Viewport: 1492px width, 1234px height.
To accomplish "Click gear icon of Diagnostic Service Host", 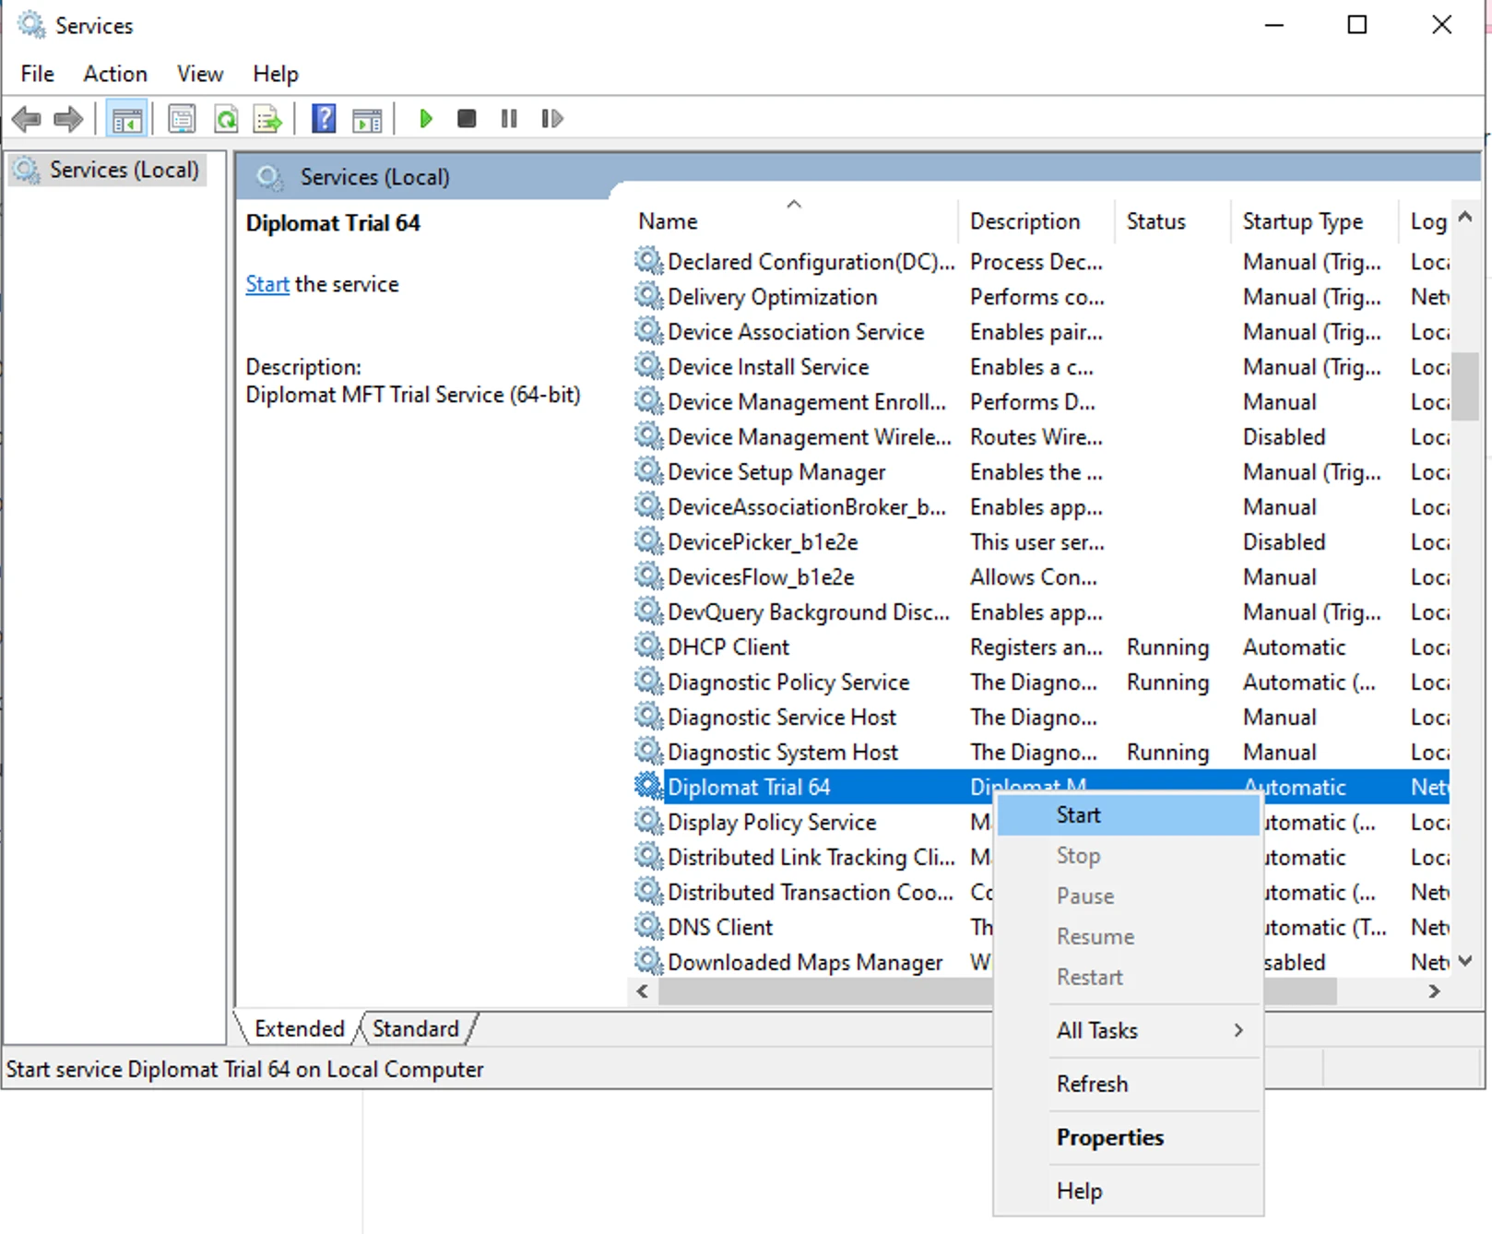I will point(649,717).
